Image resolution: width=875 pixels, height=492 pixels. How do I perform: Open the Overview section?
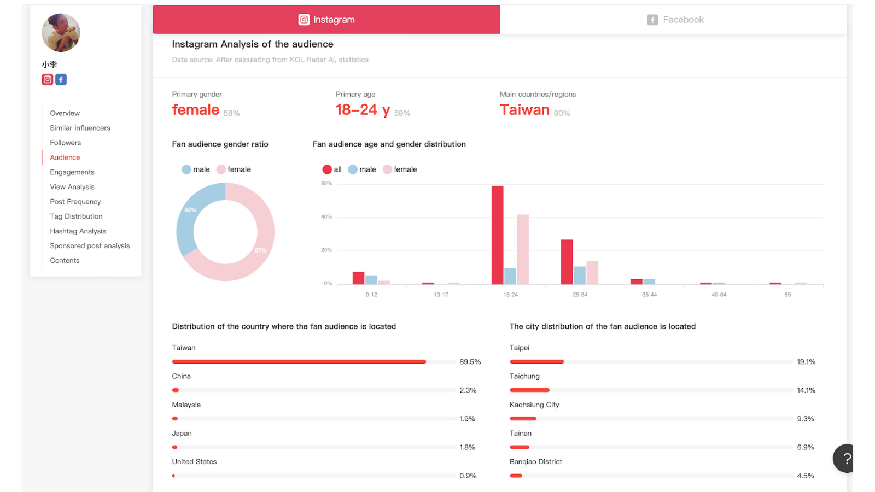click(65, 113)
